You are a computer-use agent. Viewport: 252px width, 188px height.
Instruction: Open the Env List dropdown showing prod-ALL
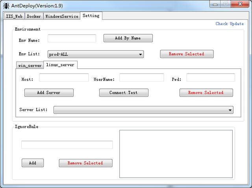click(96, 54)
